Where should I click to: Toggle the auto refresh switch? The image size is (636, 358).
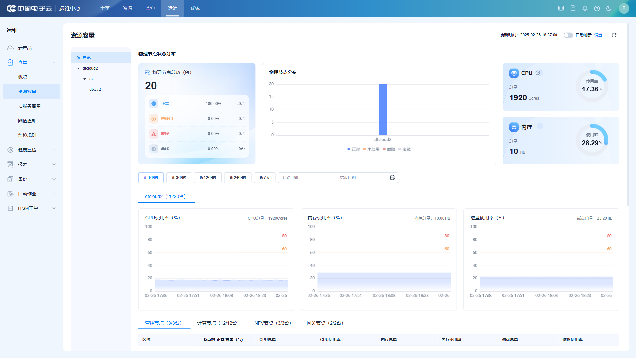[x=568, y=35]
